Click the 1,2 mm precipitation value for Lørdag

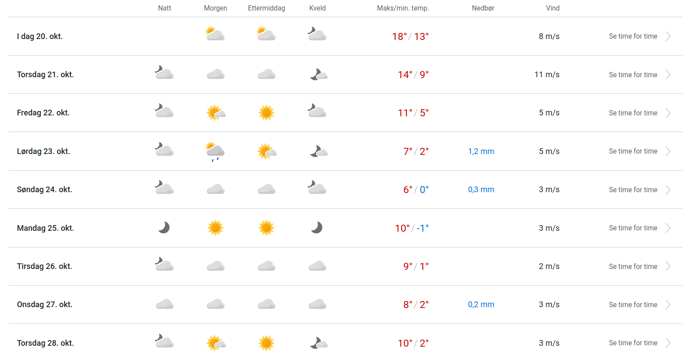point(481,151)
